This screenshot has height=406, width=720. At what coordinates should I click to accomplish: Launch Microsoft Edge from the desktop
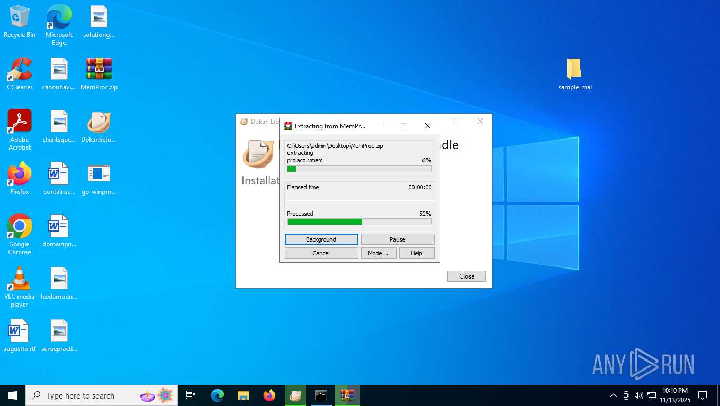(x=59, y=25)
